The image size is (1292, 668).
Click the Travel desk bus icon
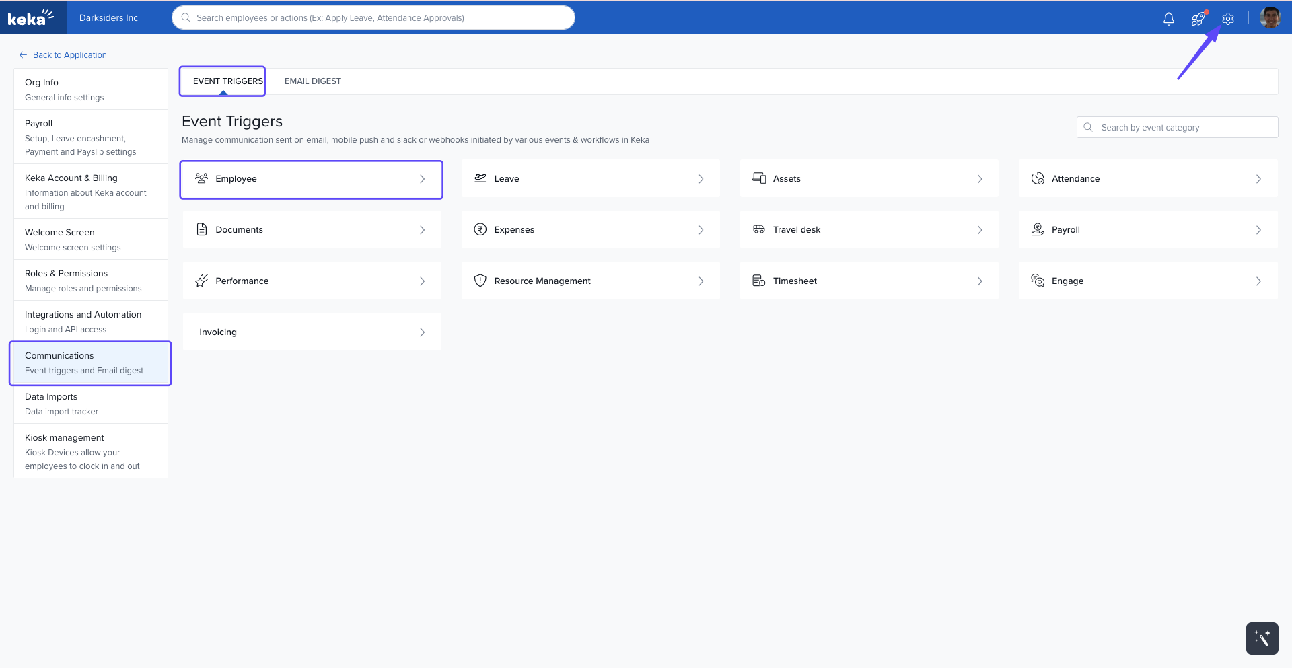[x=759, y=229]
